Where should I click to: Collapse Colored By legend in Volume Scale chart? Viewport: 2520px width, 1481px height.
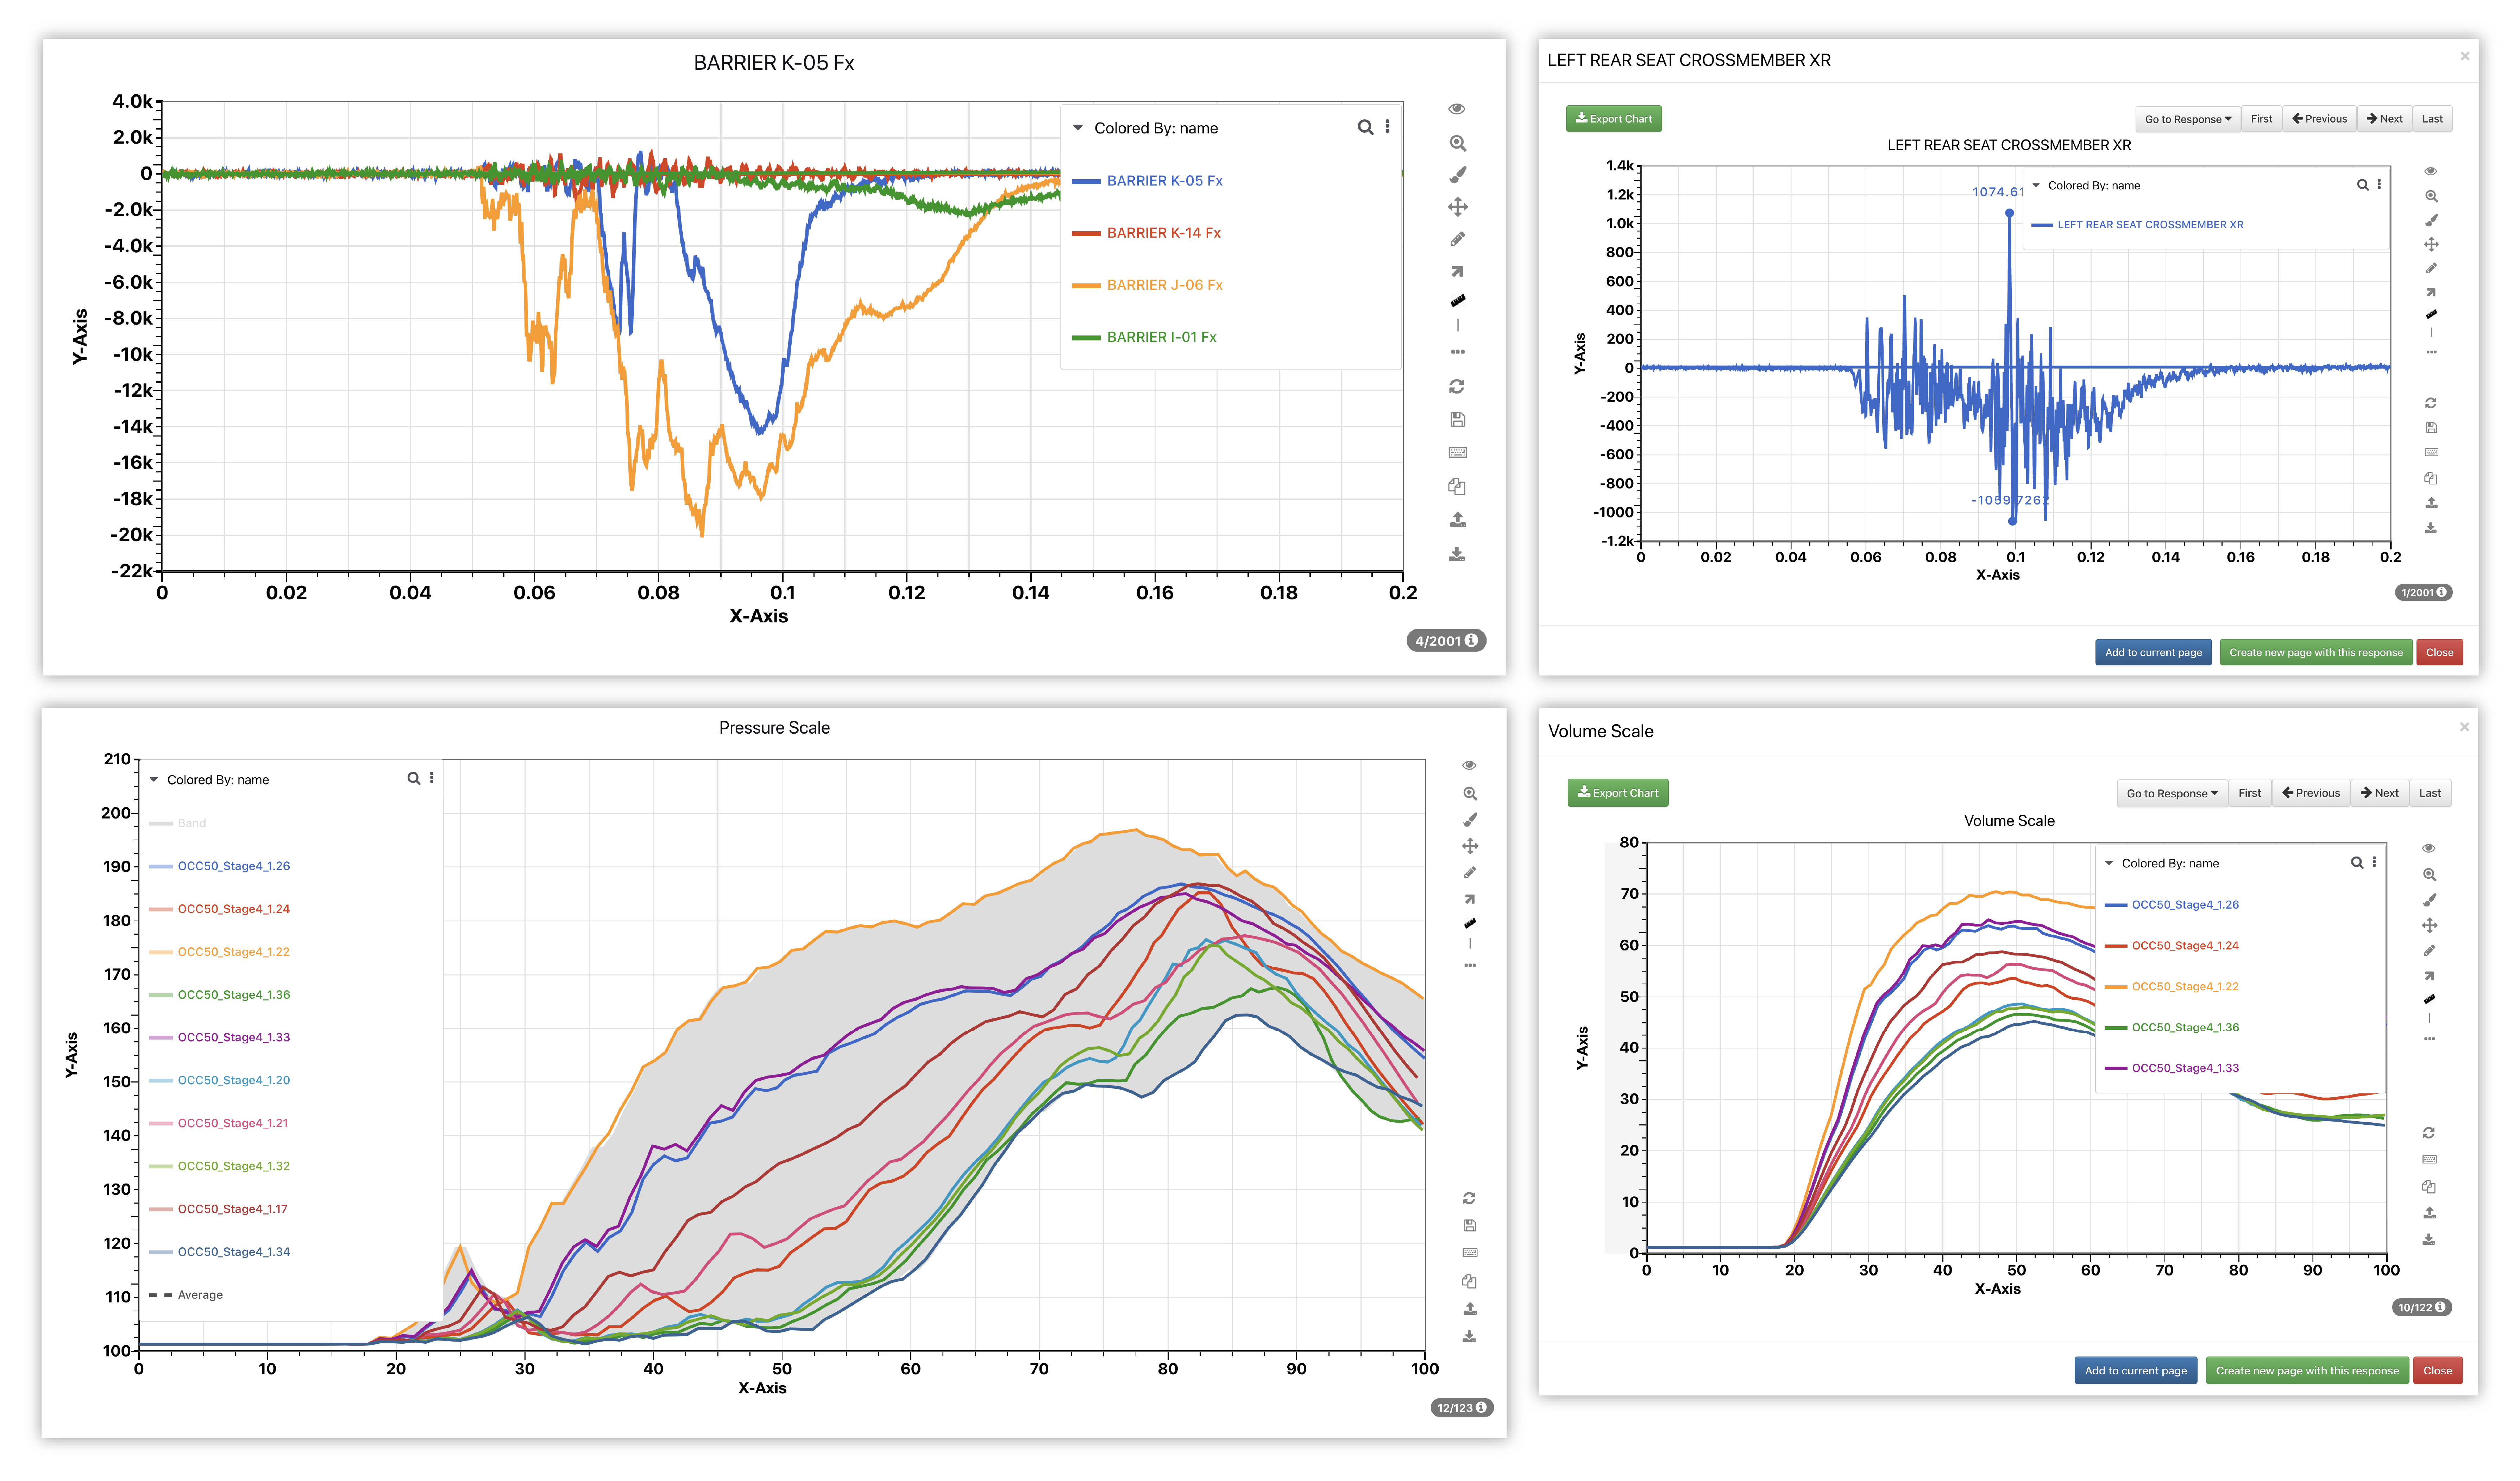pos(2109,863)
